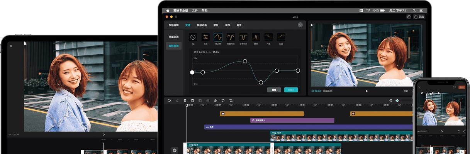This screenshot has height=154, width=470.
Task: Select the 跳接 jump cut curve preset
Action: (256, 37)
